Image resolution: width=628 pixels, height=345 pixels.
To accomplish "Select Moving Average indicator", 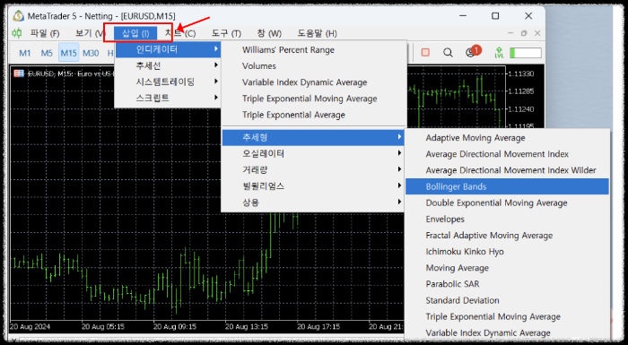I will point(457,268).
